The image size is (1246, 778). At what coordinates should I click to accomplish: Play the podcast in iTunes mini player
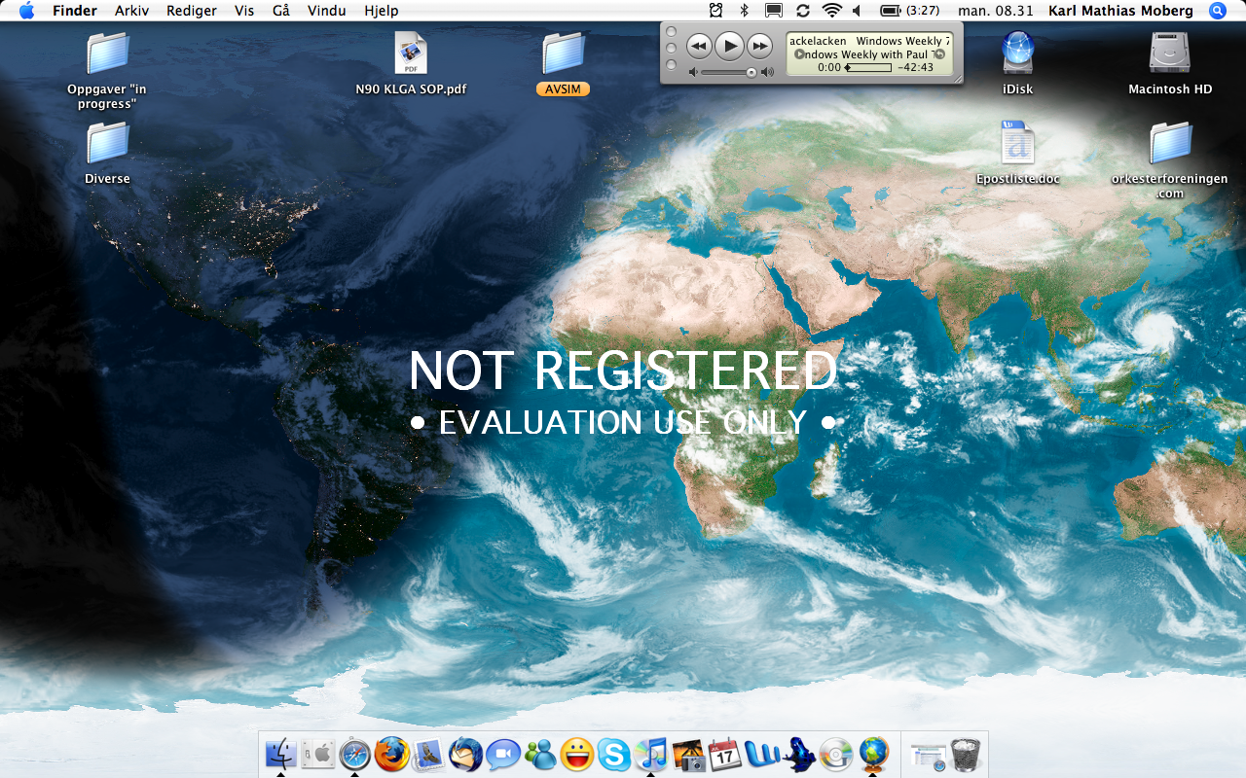(x=729, y=46)
